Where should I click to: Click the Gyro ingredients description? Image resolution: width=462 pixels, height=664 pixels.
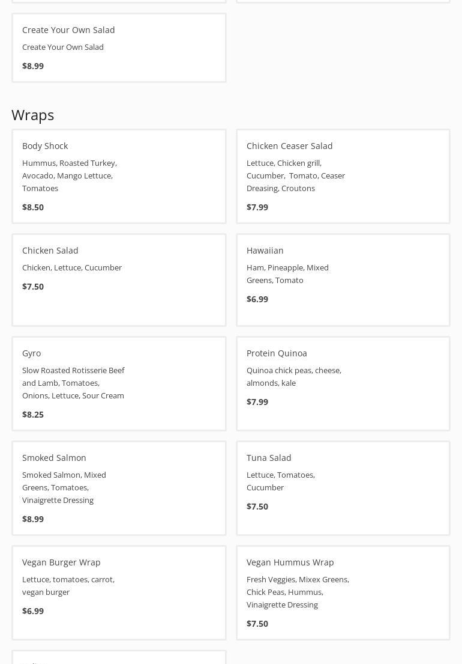73,383
